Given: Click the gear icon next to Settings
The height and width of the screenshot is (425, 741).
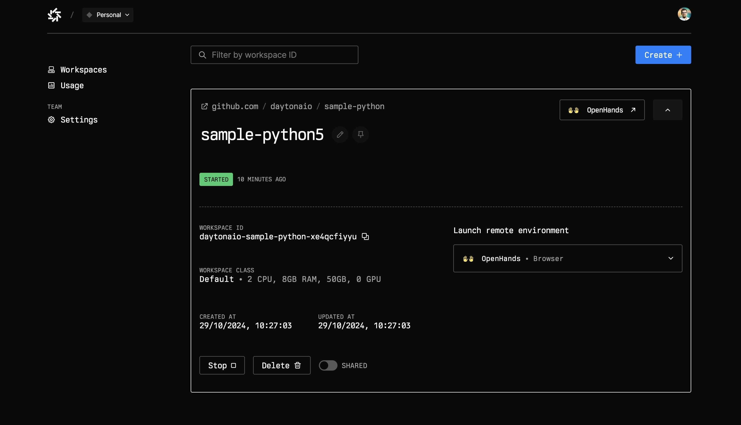Looking at the screenshot, I should pyautogui.click(x=51, y=120).
